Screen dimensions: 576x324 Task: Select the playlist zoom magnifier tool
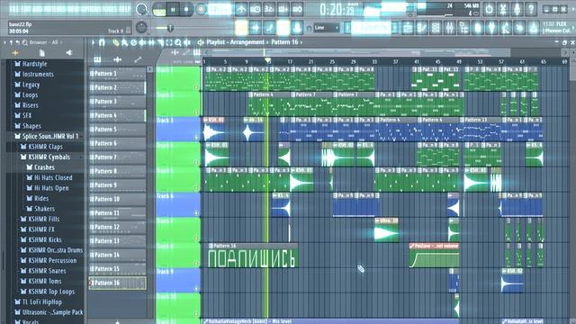(x=178, y=43)
